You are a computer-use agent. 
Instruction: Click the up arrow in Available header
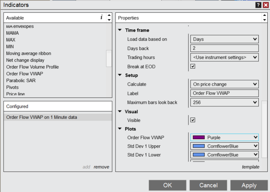click(109, 15)
